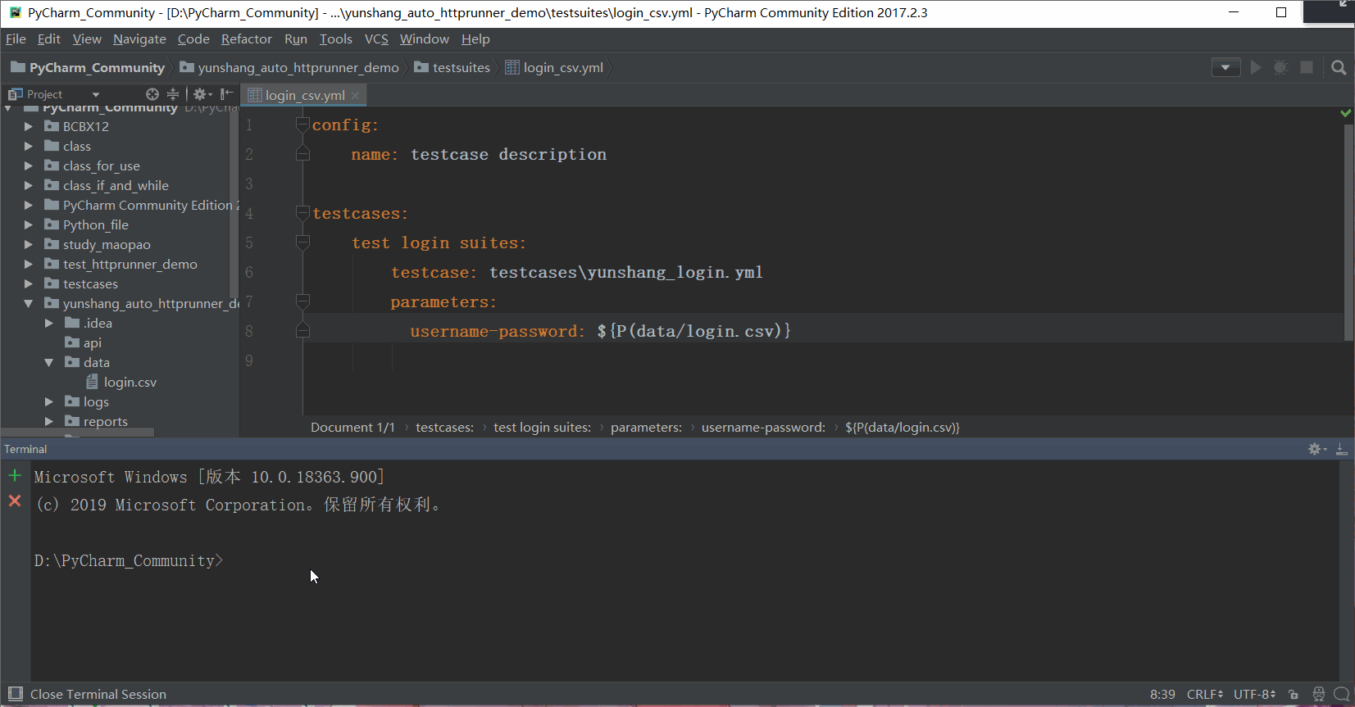
Task: Open the Code menu
Action: pyautogui.click(x=193, y=39)
